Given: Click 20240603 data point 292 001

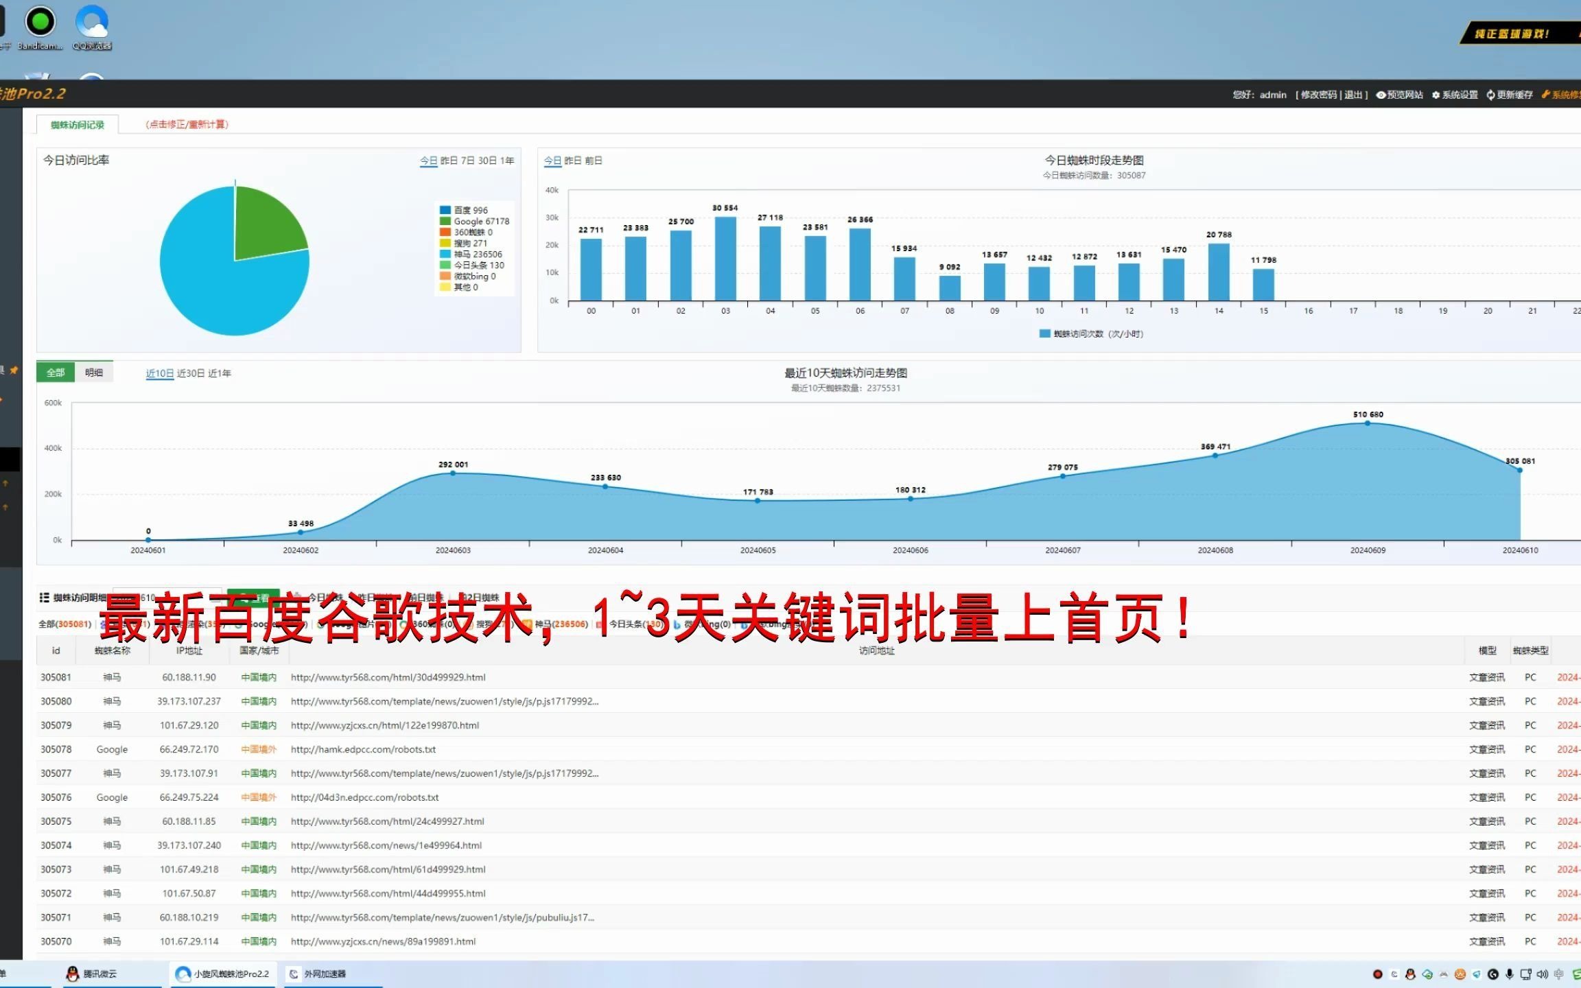Looking at the screenshot, I should pyautogui.click(x=453, y=473).
